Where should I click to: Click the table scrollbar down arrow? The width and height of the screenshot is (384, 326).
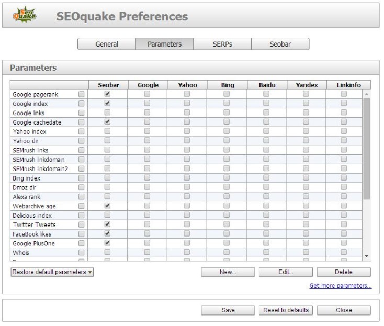[367, 256]
